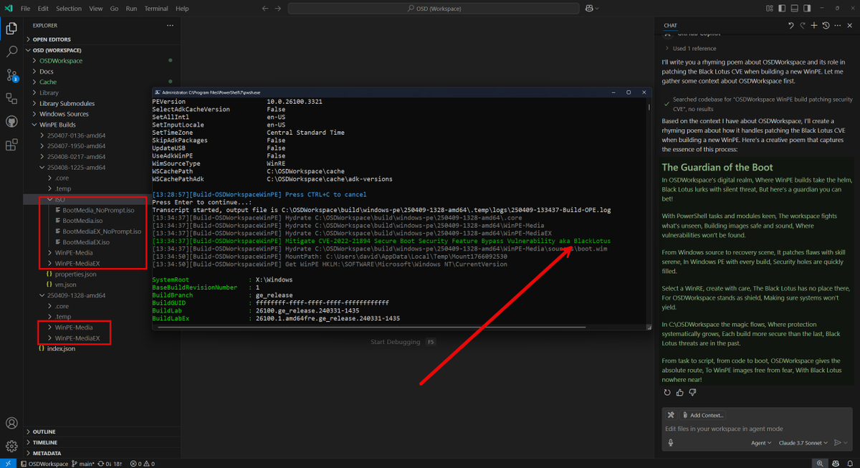Expand the 250407-0136-amd64 folder

point(76,135)
